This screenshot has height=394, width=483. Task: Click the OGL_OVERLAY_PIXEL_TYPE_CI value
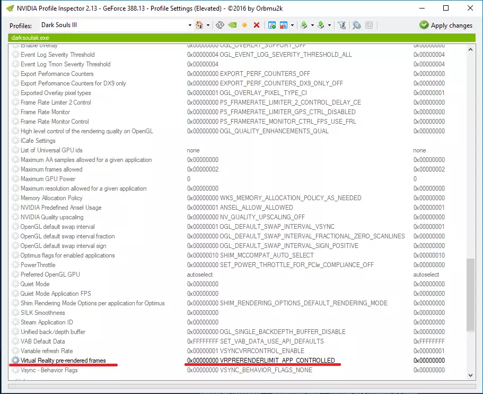tap(247, 93)
